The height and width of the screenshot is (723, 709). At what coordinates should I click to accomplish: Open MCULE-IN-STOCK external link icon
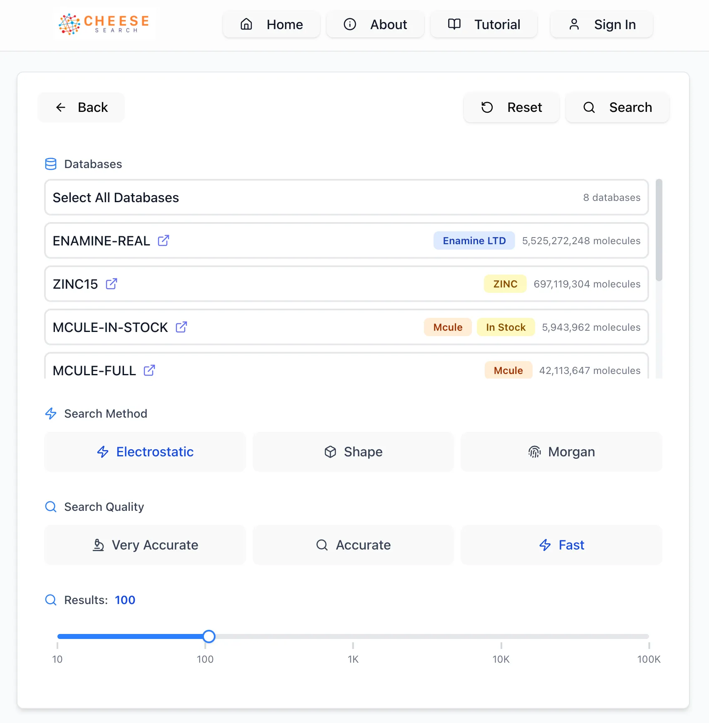181,327
